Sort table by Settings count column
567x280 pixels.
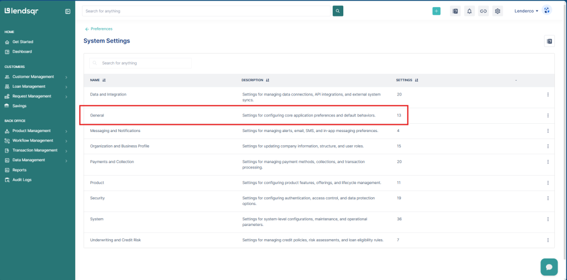click(x=416, y=80)
